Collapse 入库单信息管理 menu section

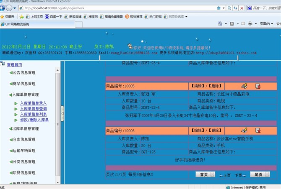point(24,94)
